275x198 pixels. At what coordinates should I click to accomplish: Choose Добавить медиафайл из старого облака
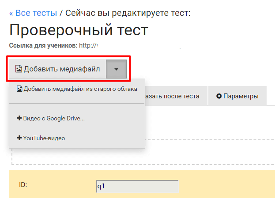[x=80, y=89]
